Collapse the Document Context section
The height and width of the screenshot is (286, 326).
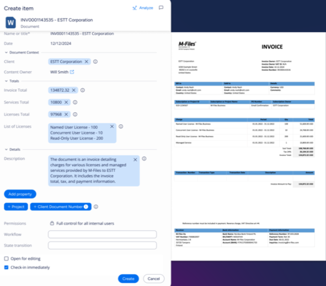[6, 52]
